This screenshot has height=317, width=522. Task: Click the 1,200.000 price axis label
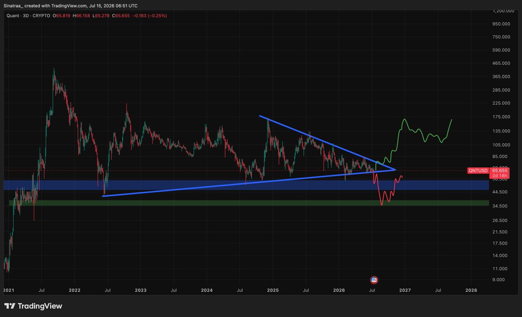(504, 10)
